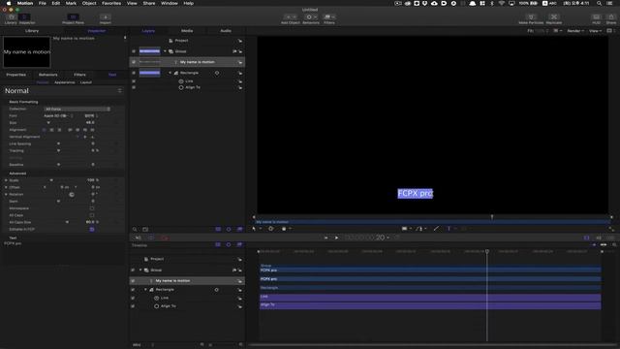Expand the Scale parameter disclosure triangle

tap(6, 180)
